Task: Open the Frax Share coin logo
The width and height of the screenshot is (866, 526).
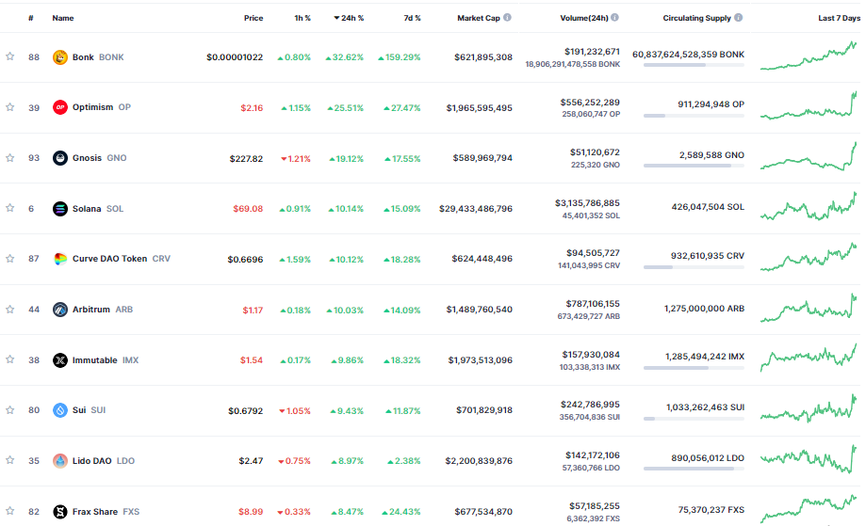Action: click(x=59, y=512)
